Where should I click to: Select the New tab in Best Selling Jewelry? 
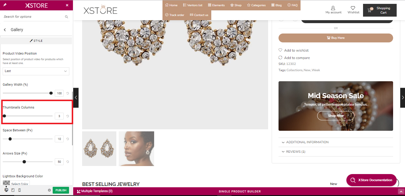[x=334, y=184]
